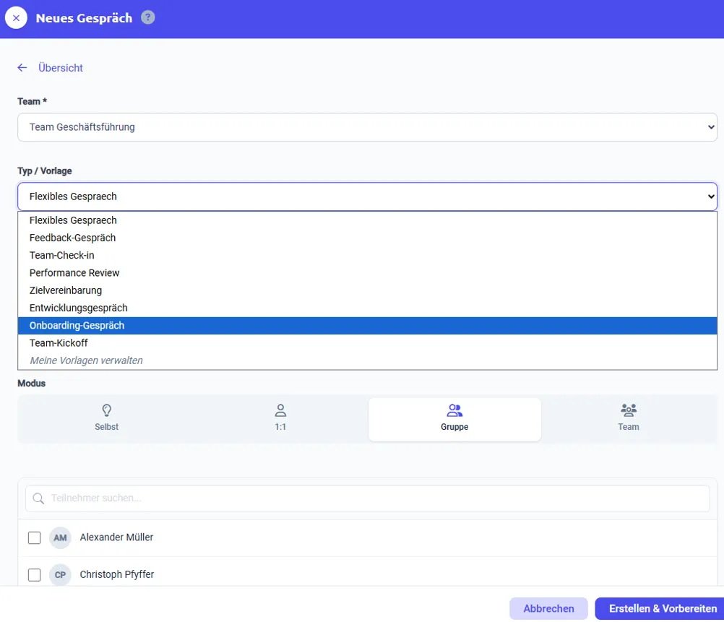Select Feedback-Gespräch template option

[367, 238]
